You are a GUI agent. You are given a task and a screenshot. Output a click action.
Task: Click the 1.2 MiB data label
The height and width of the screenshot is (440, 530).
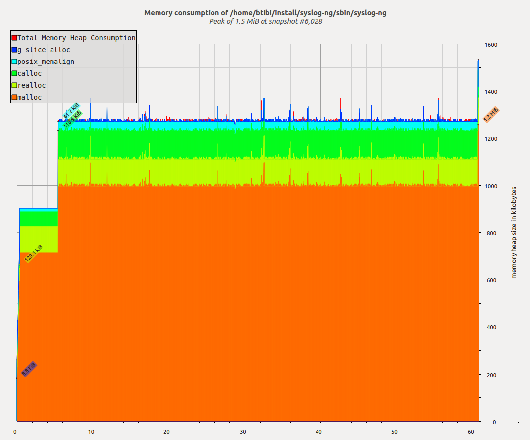point(490,114)
